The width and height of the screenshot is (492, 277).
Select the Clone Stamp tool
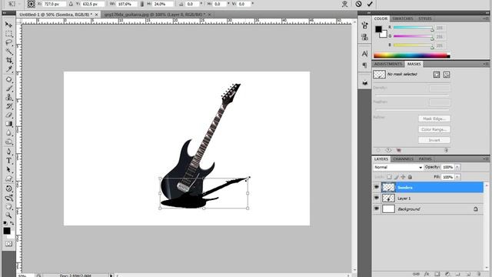[8, 97]
